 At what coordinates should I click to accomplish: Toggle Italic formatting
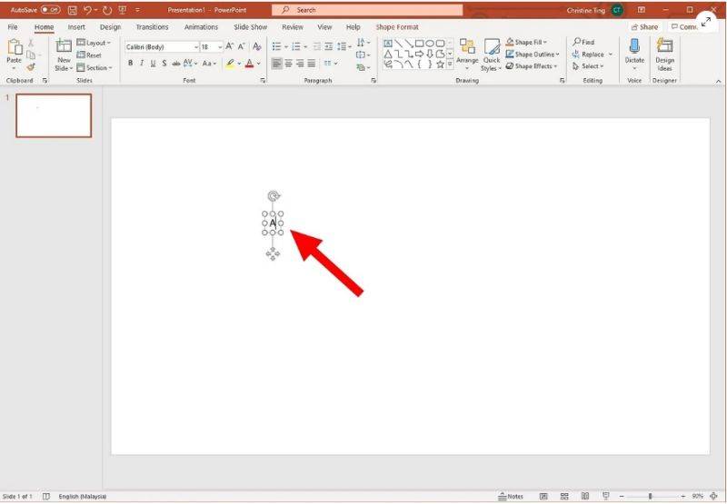tap(142, 63)
